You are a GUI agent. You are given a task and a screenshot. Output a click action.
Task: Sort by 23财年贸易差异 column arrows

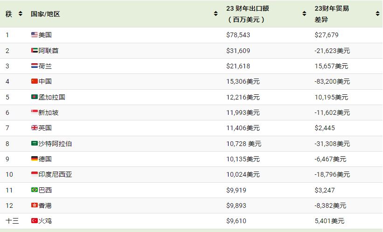(x=377, y=14)
